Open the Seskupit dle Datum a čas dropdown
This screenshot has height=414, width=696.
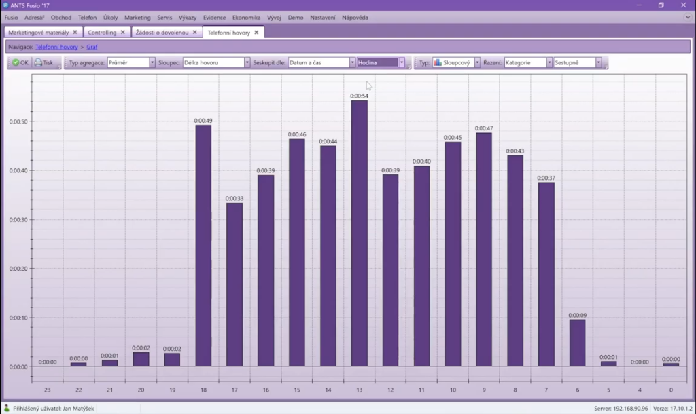pyautogui.click(x=352, y=62)
